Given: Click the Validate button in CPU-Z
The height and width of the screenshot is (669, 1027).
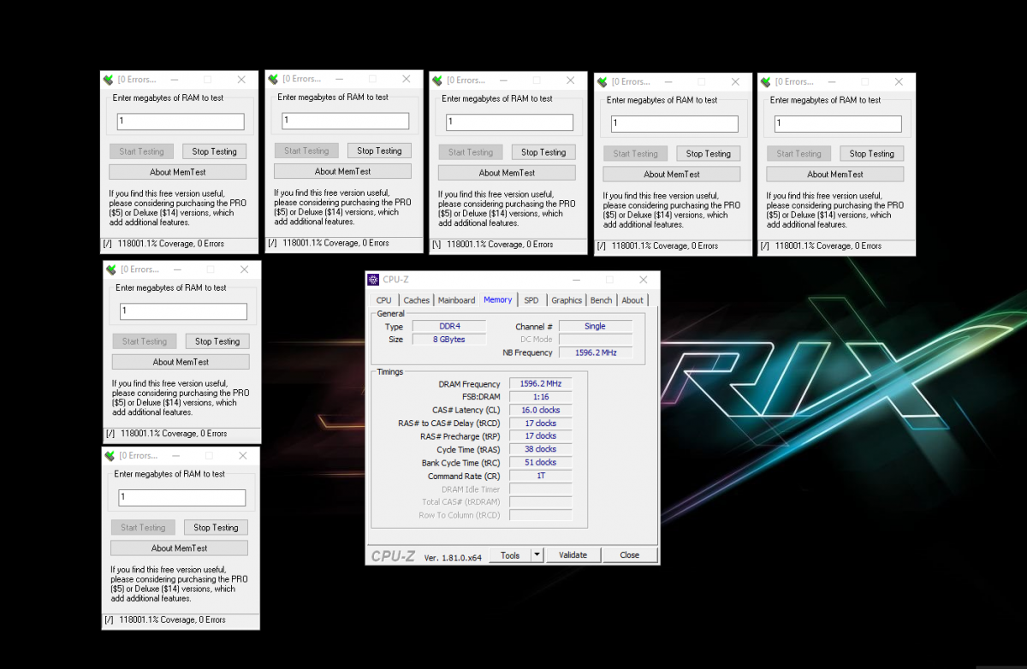Looking at the screenshot, I should point(573,555).
